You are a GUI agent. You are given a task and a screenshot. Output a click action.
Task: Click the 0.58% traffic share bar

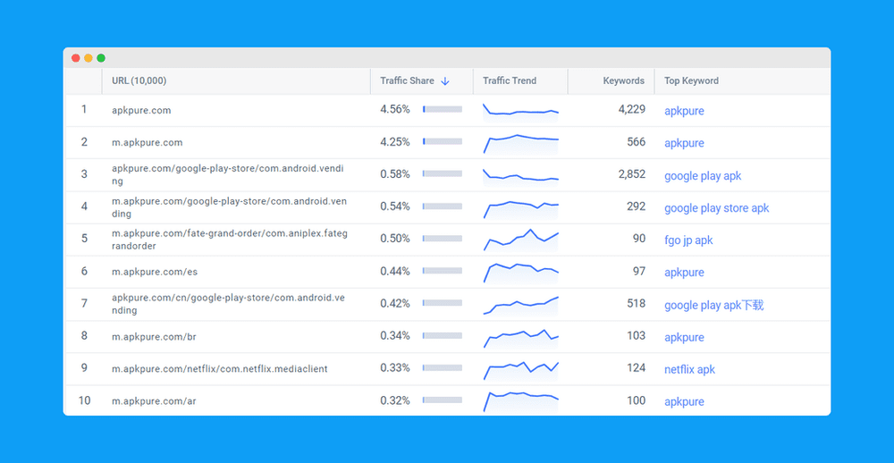click(443, 174)
